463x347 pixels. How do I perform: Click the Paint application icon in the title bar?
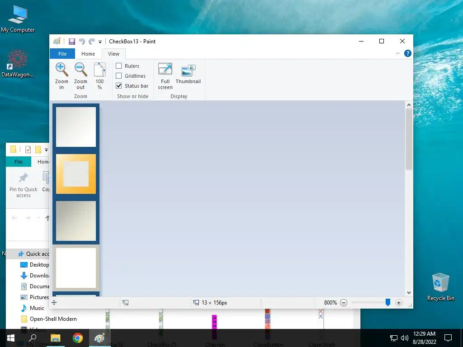click(x=57, y=41)
